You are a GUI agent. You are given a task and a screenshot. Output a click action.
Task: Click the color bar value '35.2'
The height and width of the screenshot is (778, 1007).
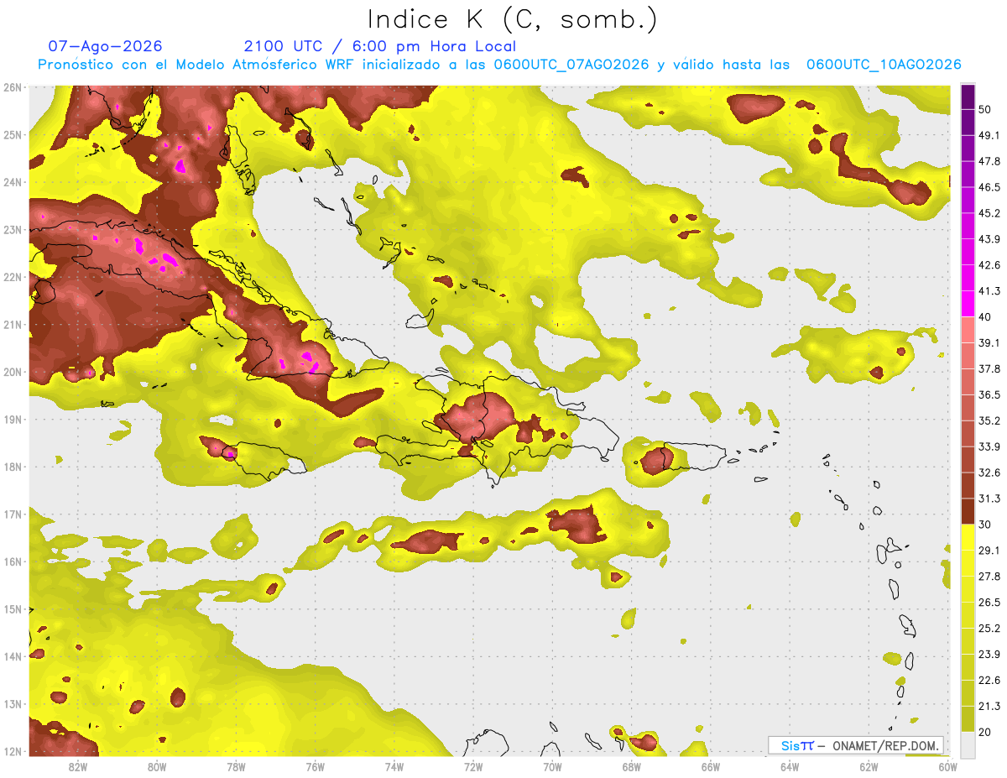[989, 420]
